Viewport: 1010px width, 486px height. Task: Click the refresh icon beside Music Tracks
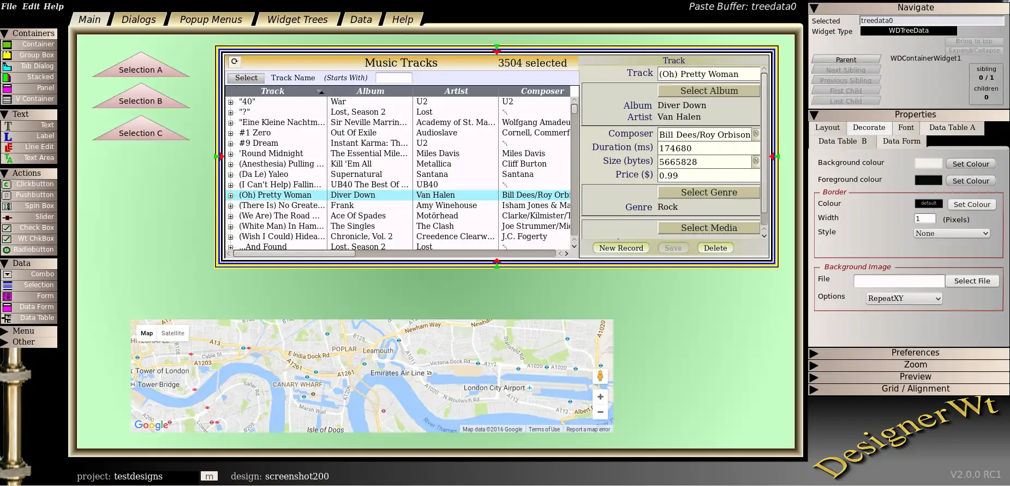pos(234,62)
